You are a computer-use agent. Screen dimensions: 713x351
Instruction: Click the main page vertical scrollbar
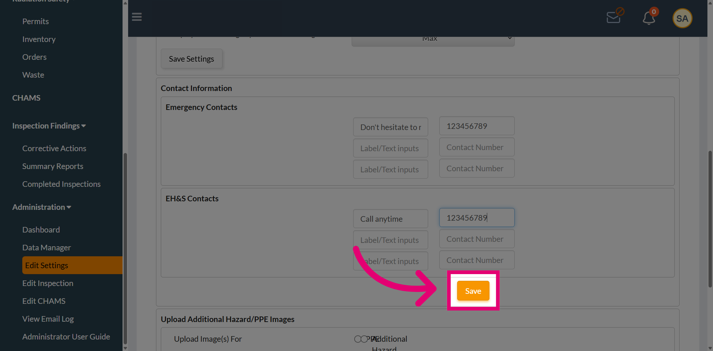710,219
